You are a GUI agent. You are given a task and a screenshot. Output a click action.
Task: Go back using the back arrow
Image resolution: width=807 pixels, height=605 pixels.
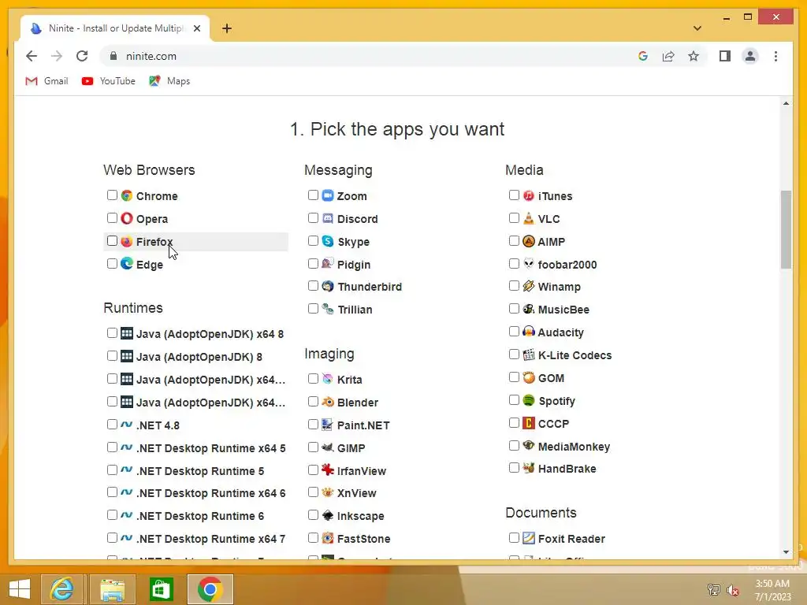pos(32,56)
